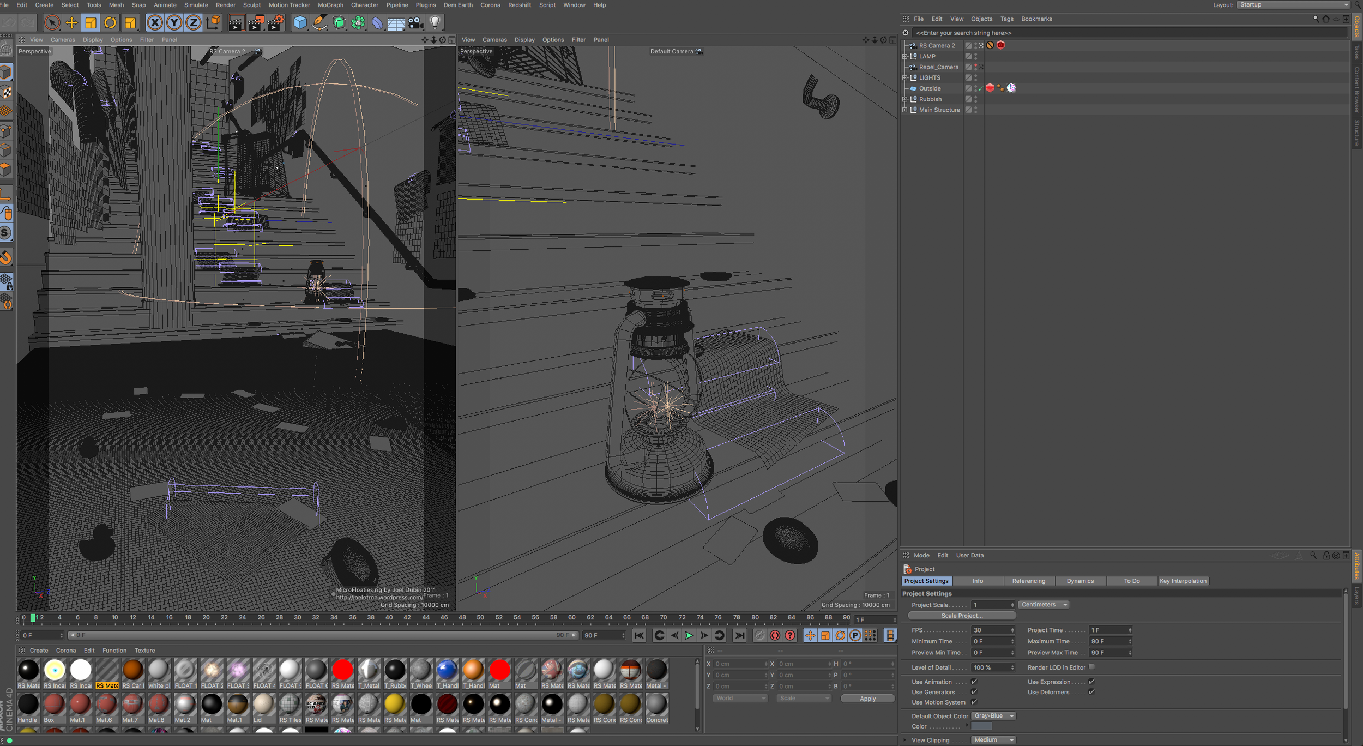Open Edit Render Settings gear clapperboard
This screenshot has height=746, width=1363.
pyautogui.click(x=276, y=23)
